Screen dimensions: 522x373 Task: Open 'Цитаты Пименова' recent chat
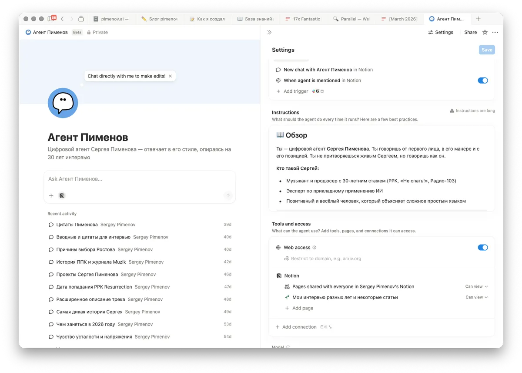click(x=77, y=225)
